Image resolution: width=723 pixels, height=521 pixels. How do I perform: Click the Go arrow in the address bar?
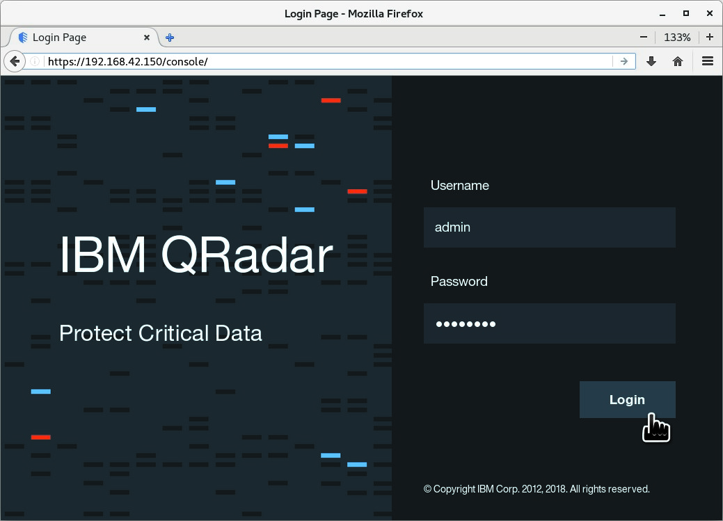[x=624, y=61]
